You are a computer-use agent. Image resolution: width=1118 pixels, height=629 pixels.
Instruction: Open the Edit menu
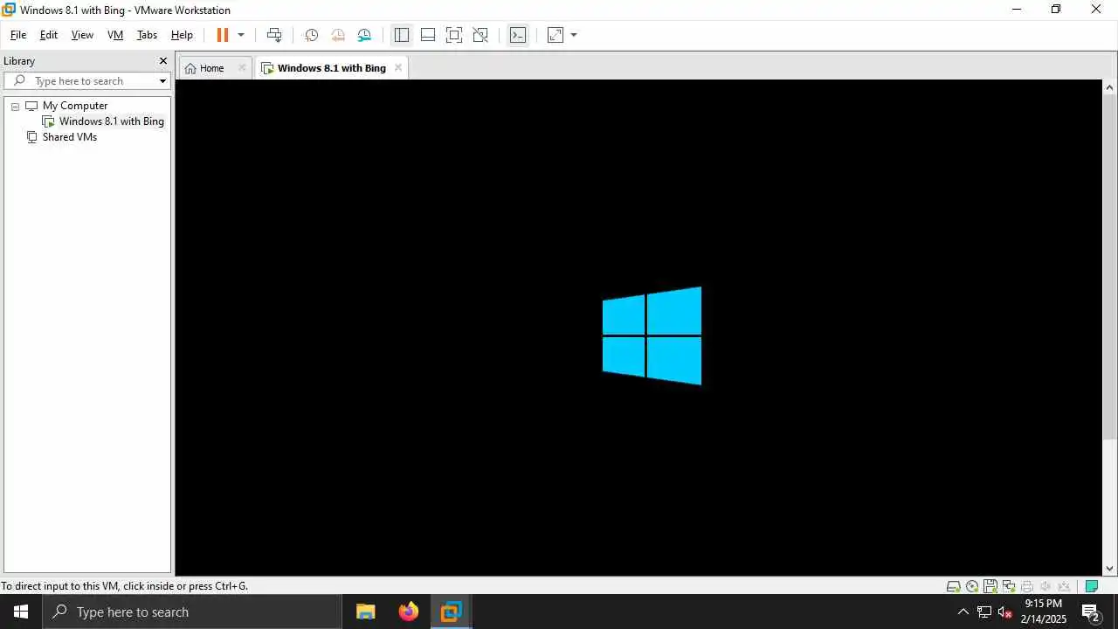49,35
